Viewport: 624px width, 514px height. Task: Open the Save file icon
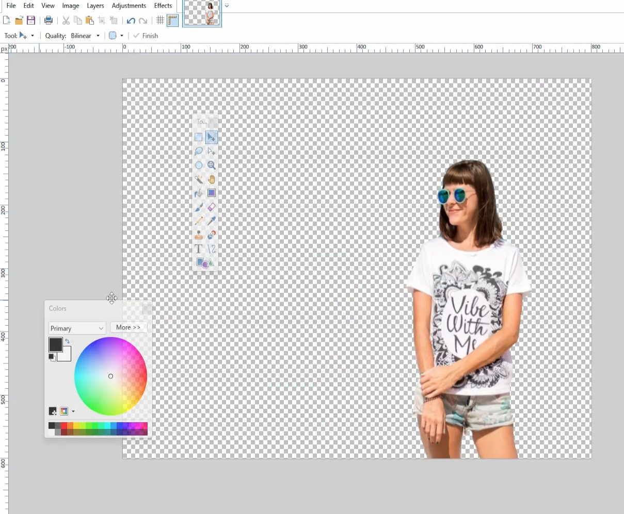(30, 20)
